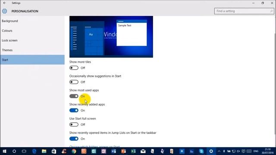Launch Microsoft Edge from taskbar
Viewport: 276px width, 155px height.
pos(34,151)
